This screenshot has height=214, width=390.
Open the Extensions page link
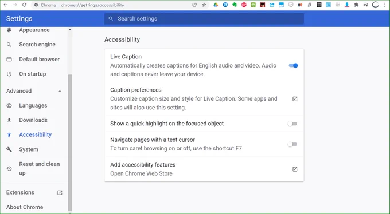coord(20,192)
